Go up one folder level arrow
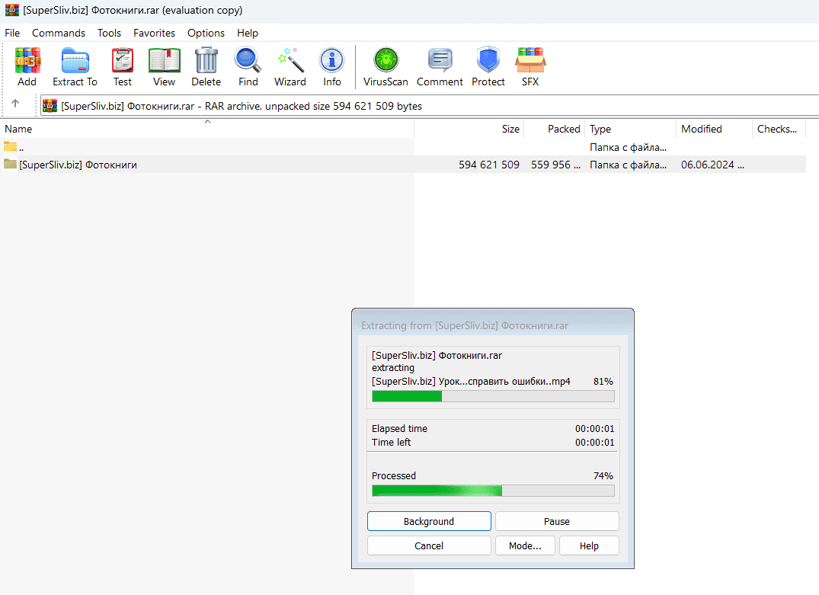819x595 pixels. point(15,105)
